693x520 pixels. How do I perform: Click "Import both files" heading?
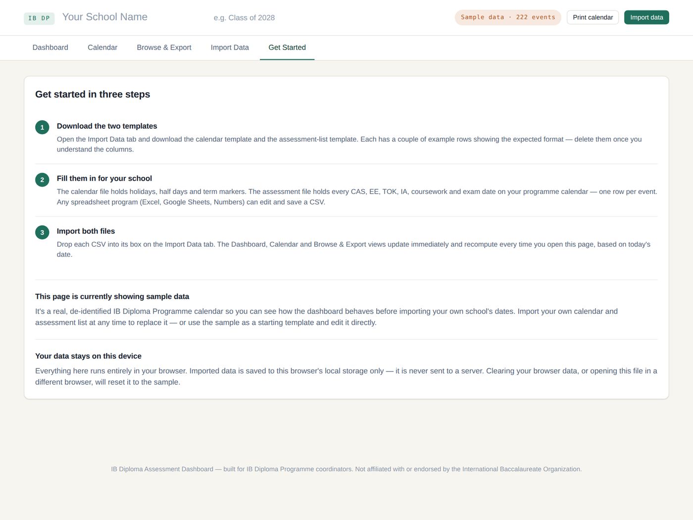click(x=86, y=231)
